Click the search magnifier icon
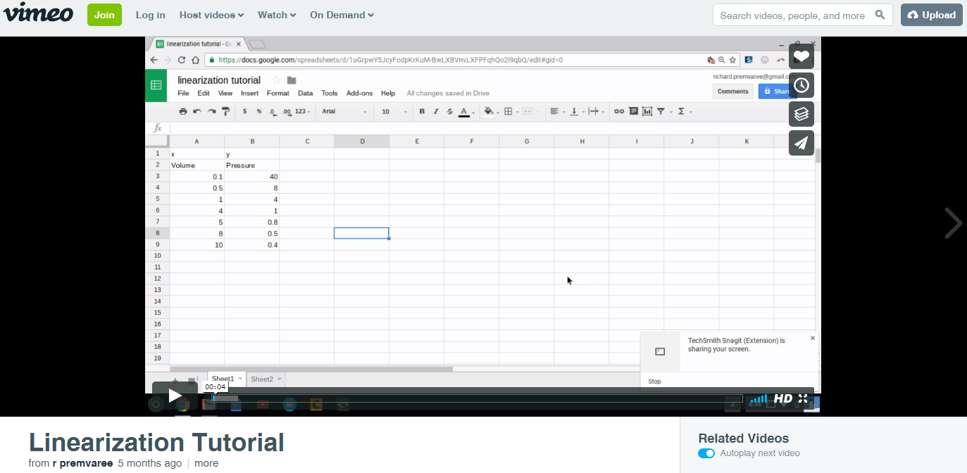The width and height of the screenshot is (967, 473). click(880, 15)
